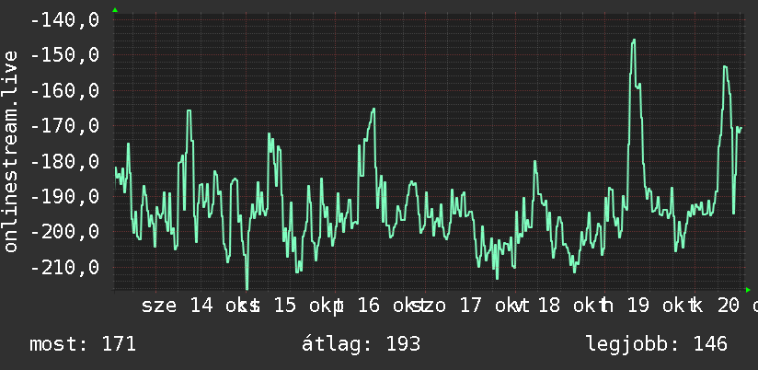Screen dimensions: 758x370
Task: Click the -170,0 y-axis label
Action: 64,126
